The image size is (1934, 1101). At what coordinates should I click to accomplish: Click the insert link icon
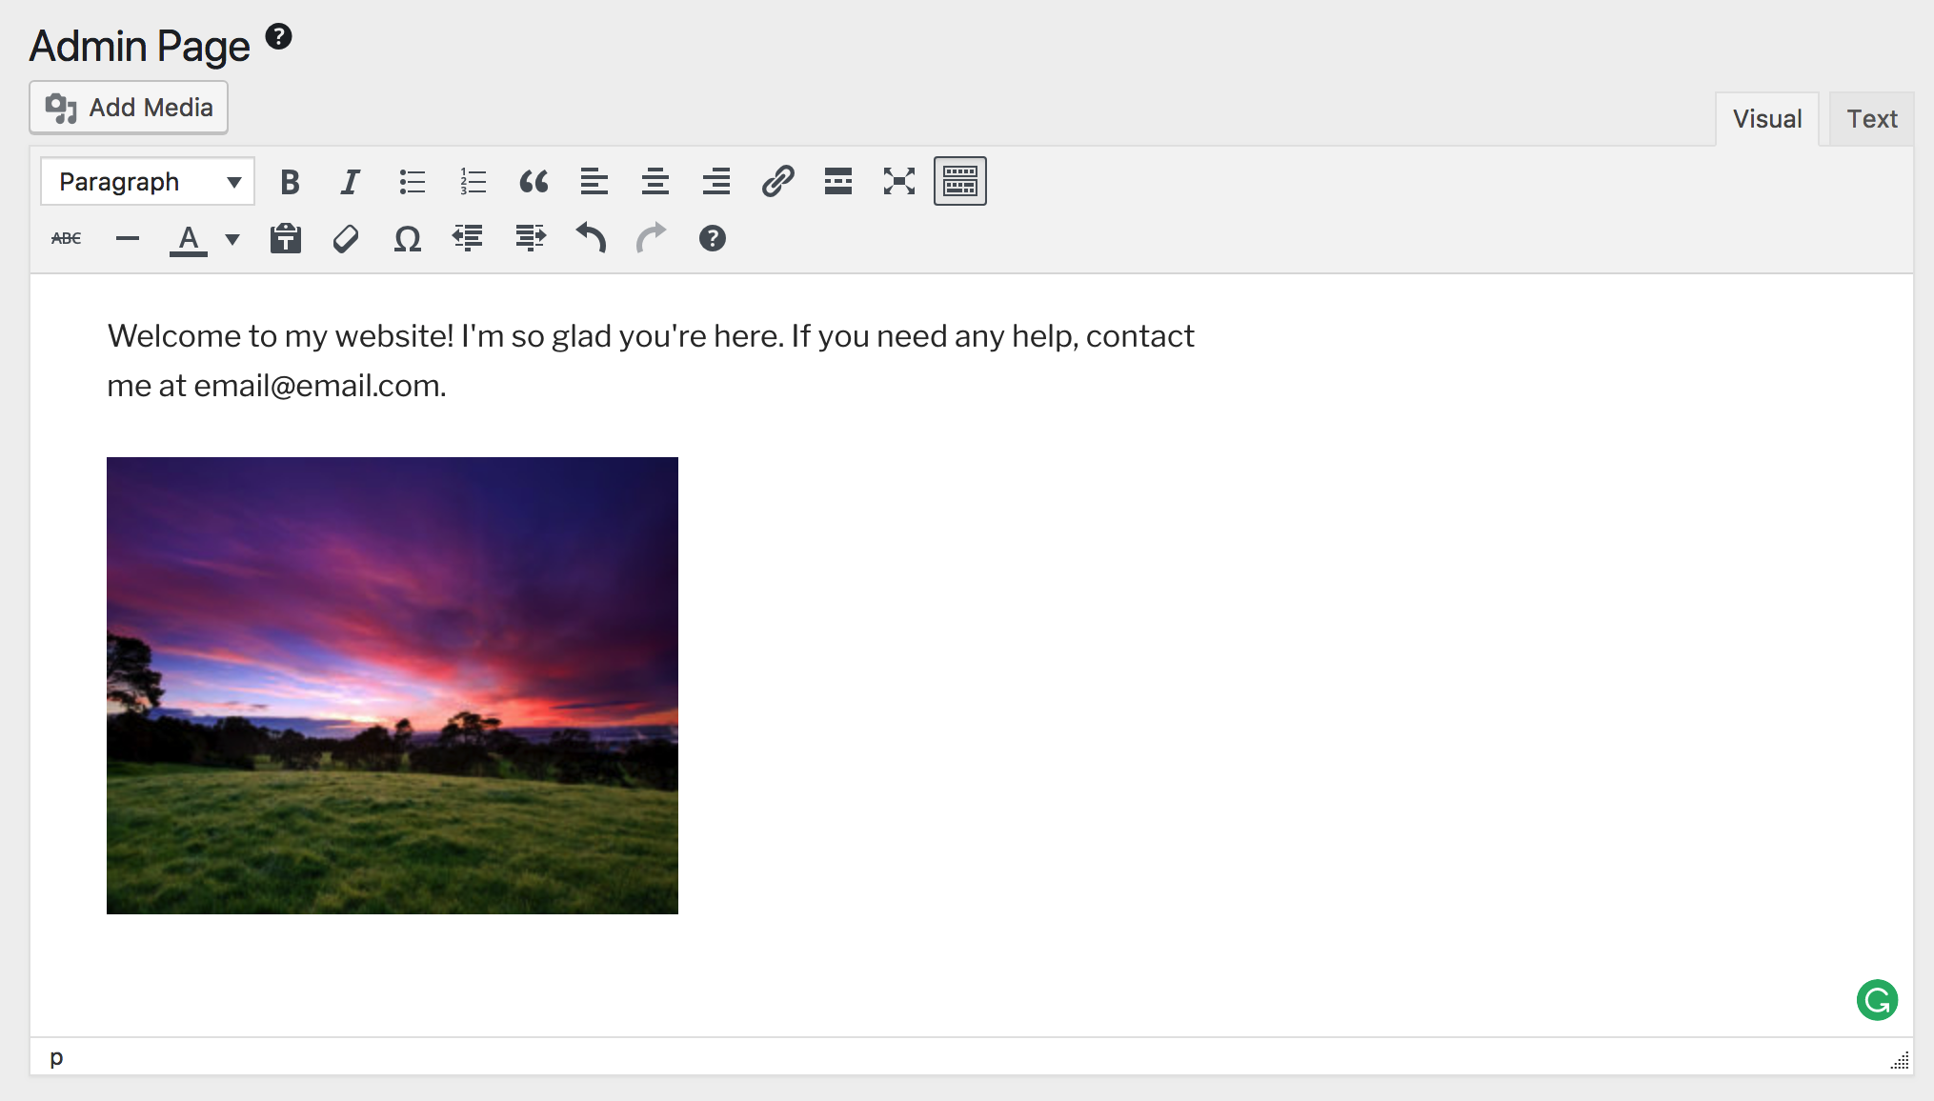pos(777,182)
